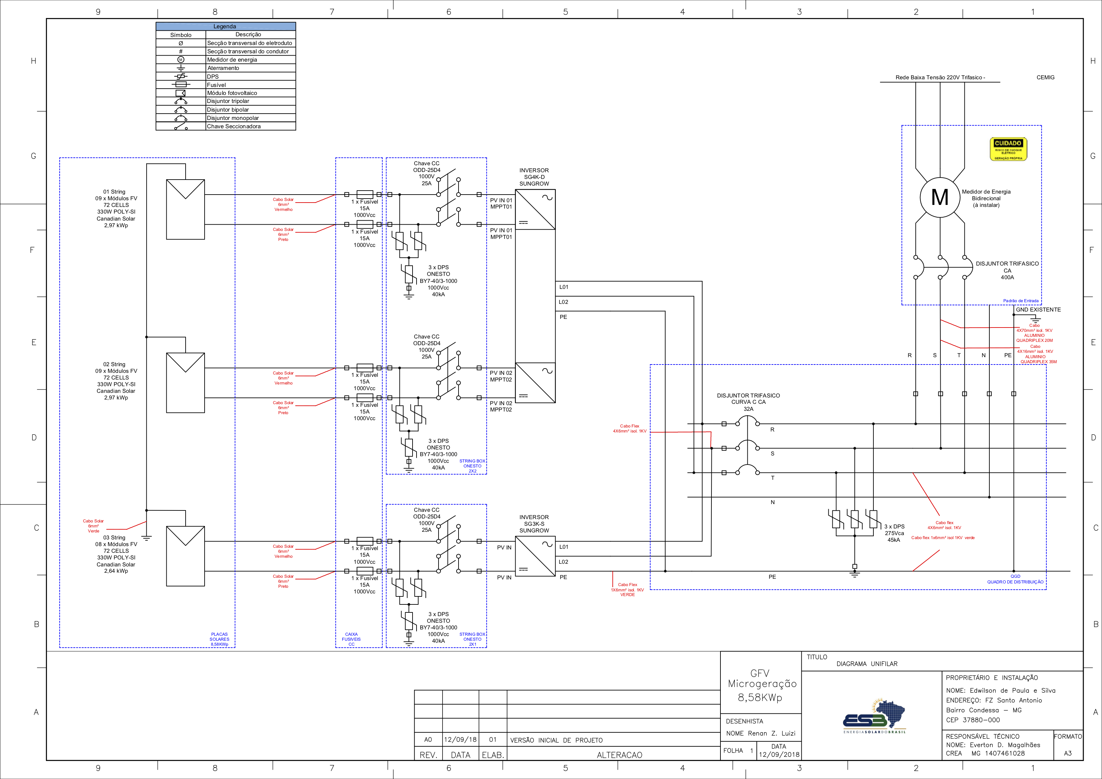
Task: Select the Disjuntor bipolar legend symbol
Action: coord(181,109)
